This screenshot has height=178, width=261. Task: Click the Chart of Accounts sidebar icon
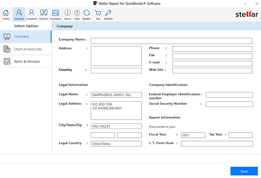pyautogui.click(x=7, y=49)
